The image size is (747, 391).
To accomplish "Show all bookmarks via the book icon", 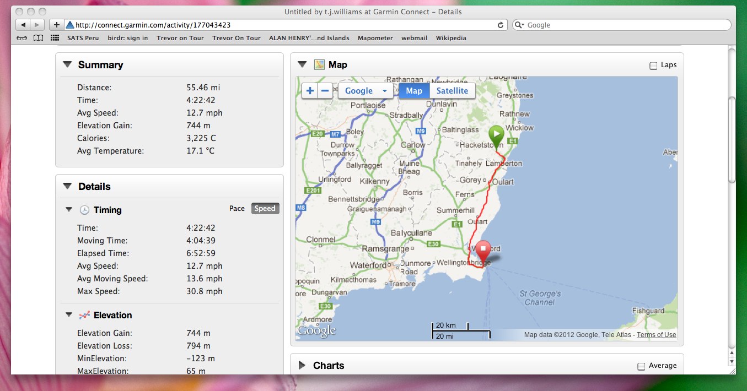I will tap(38, 38).
